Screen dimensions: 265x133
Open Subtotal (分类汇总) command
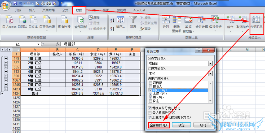256,22
